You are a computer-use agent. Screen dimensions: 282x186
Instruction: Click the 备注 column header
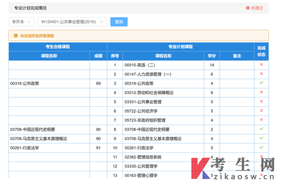(x=237, y=56)
